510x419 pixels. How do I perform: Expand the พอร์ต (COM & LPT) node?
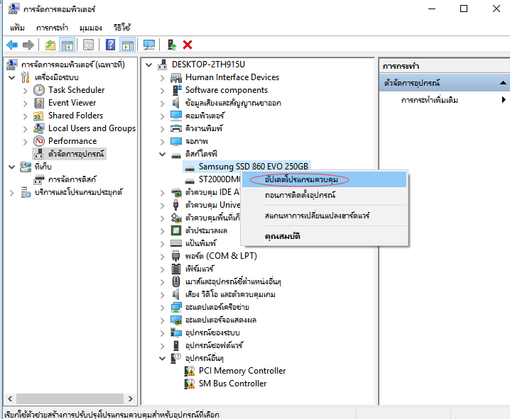(163, 256)
